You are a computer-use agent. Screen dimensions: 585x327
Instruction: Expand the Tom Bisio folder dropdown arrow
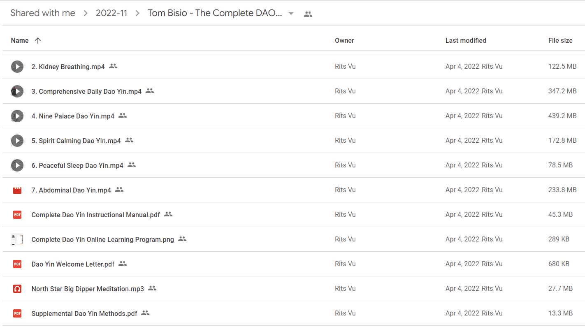pos(291,14)
